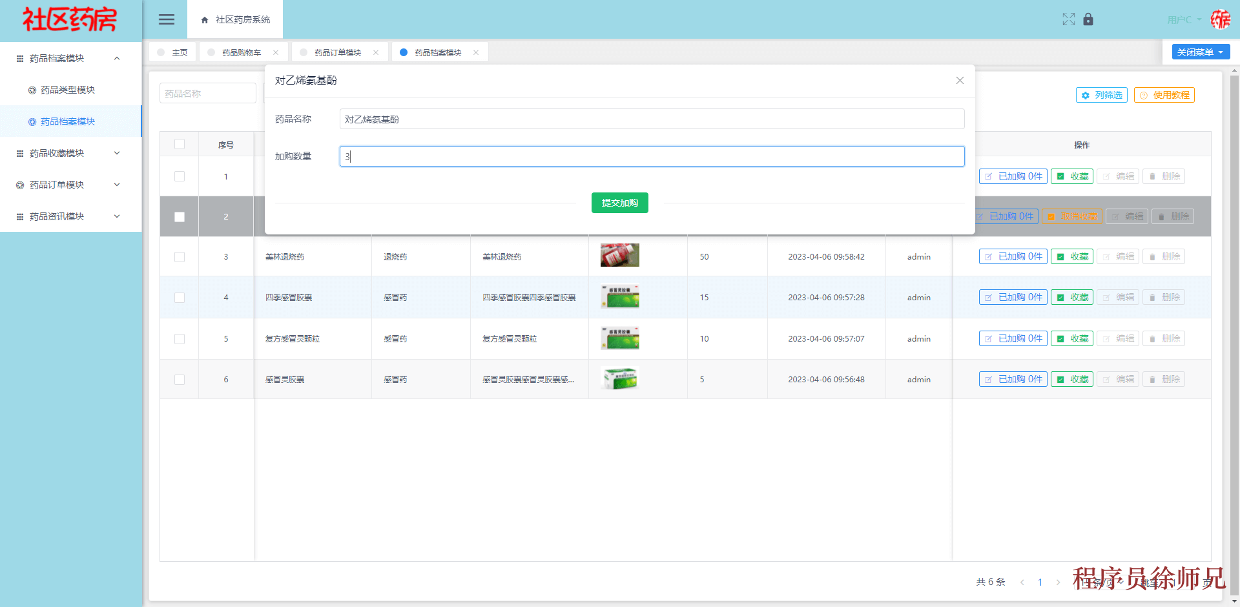The width and height of the screenshot is (1240, 607).
Task: Click the 提交加购 submit button
Action: (619, 202)
